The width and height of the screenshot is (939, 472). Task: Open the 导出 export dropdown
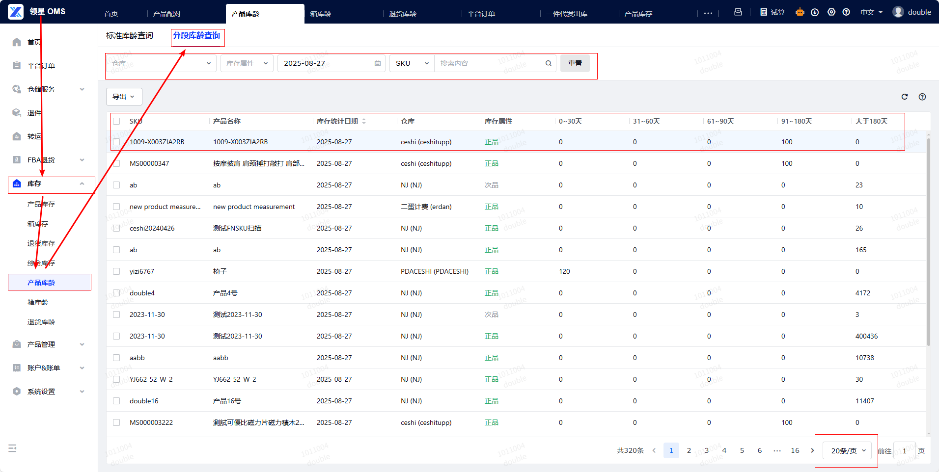coord(124,97)
